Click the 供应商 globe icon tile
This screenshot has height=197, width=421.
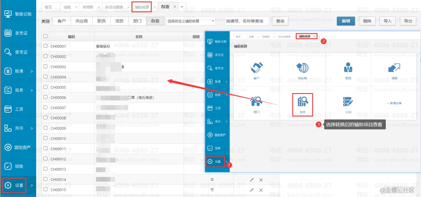point(302,68)
